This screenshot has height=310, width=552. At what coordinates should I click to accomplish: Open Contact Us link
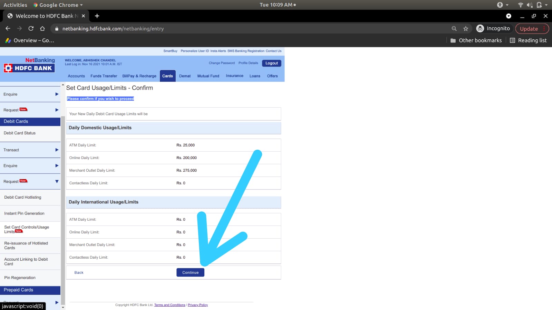[273, 51]
